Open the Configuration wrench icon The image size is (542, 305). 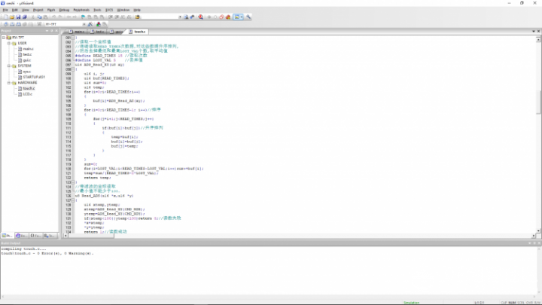point(248,17)
